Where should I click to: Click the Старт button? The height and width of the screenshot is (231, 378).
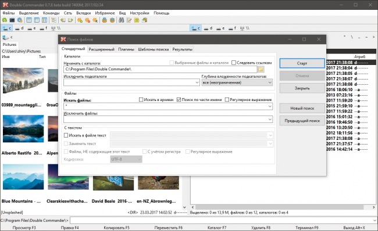tap(302, 63)
